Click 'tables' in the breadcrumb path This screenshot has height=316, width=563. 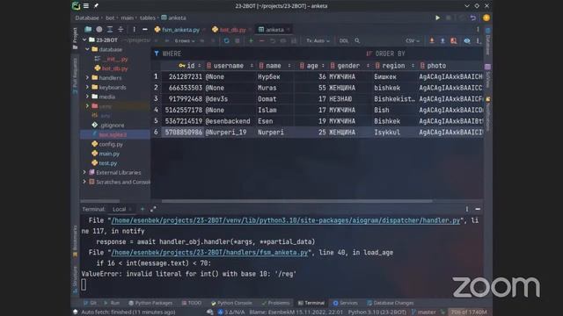148,18
